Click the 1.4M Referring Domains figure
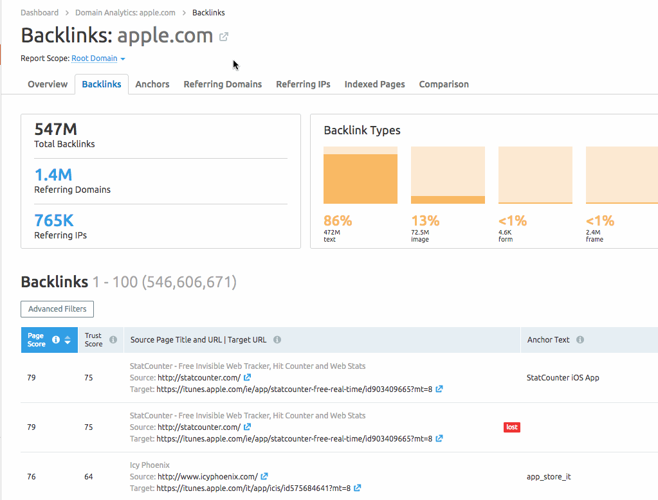The image size is (658, 500). pyautogui.click(x=53, y=175)
